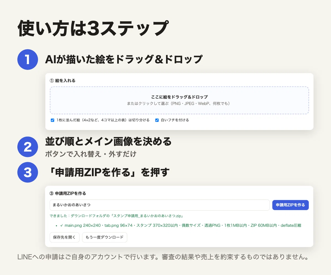Focus the まるいかおのあいさつ name field
This screenshot has width=331, height=275.
pos(159,205)
